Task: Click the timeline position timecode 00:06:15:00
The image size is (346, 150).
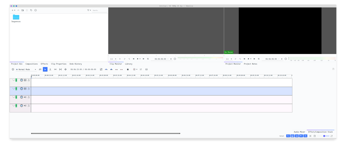Action: [76, 69]
